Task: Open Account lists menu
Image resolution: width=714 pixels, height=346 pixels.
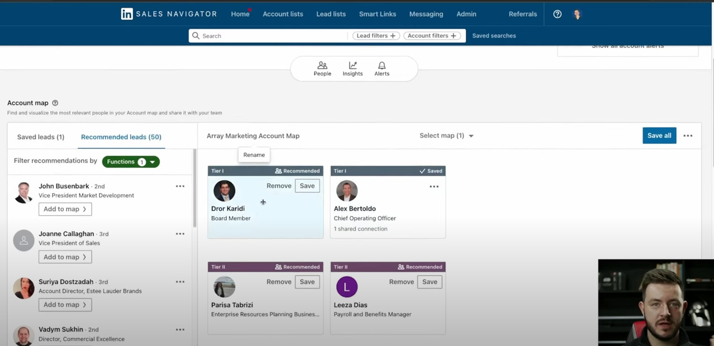Action: pos(283,14)
